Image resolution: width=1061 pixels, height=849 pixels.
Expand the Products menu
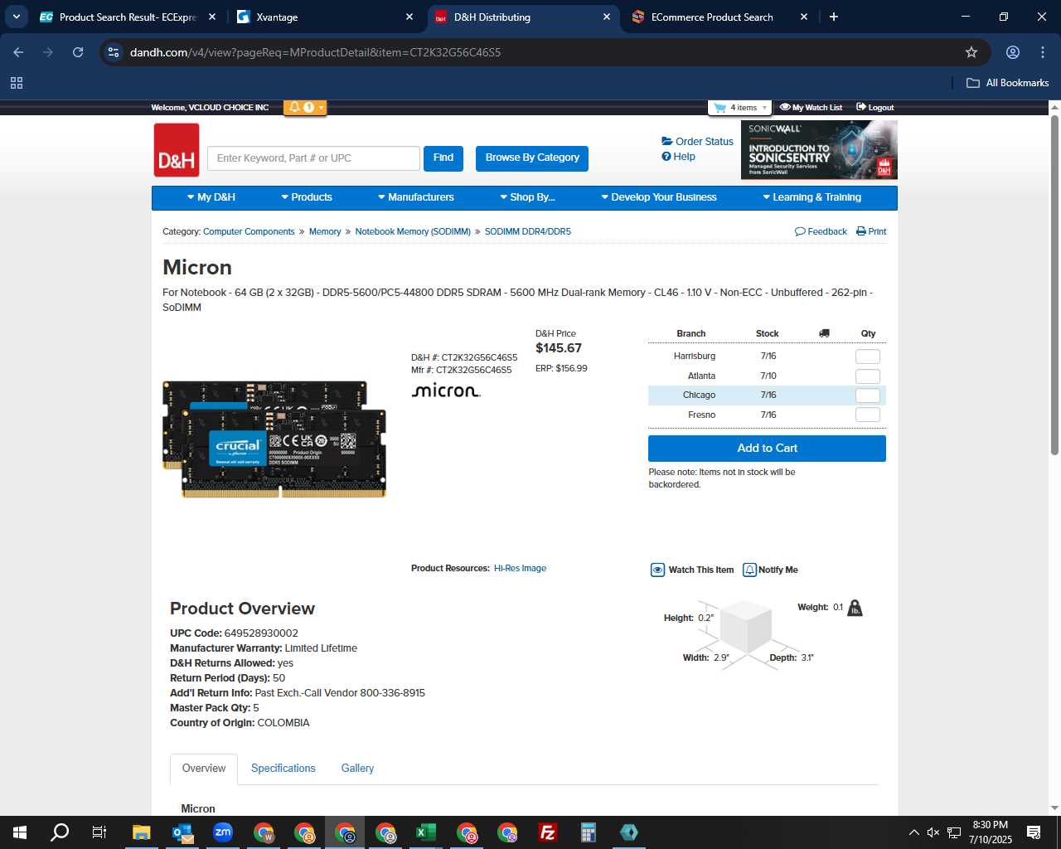pos(307,197)
